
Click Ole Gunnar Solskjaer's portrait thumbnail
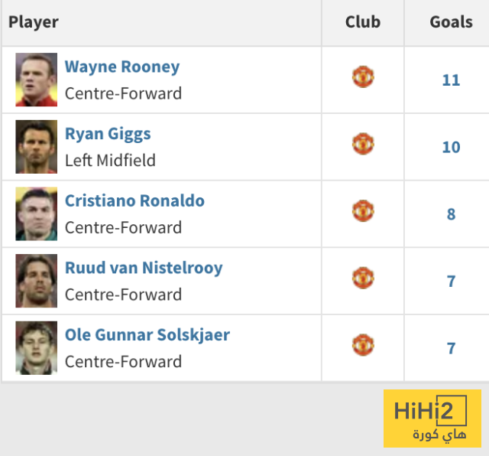point(37,348)
